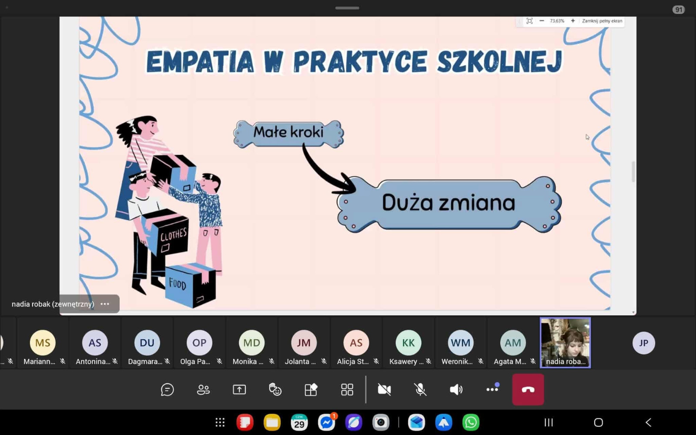Screen dimensions: 696x435
Task: Open options next to nadia robak label
Action: pyautogui.click(x=105, y=304)
